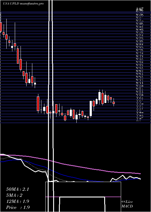
Task: Select the "5MA : 2" value
Action: pos(14,195)
